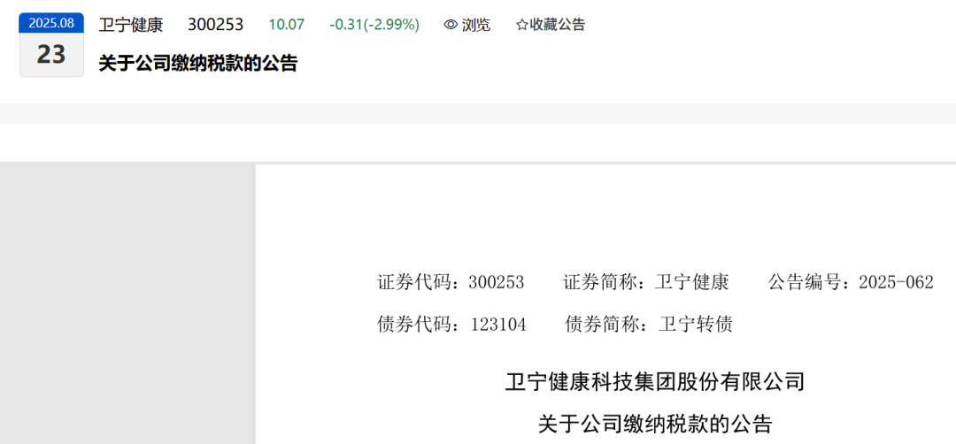The width and height of the screenshot is (956, 444).
Task: Select the 证券简称:卫宁健康 text
Action: 645,283
